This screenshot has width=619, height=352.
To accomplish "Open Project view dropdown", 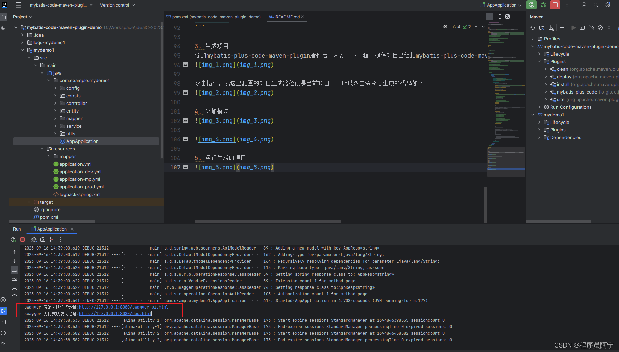I will (22, 17).
